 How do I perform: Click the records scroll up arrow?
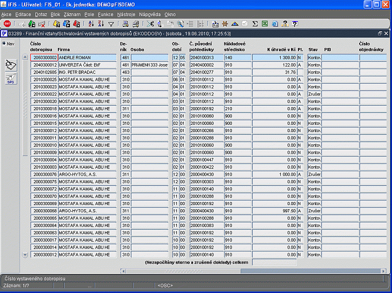tap(25, 57)
